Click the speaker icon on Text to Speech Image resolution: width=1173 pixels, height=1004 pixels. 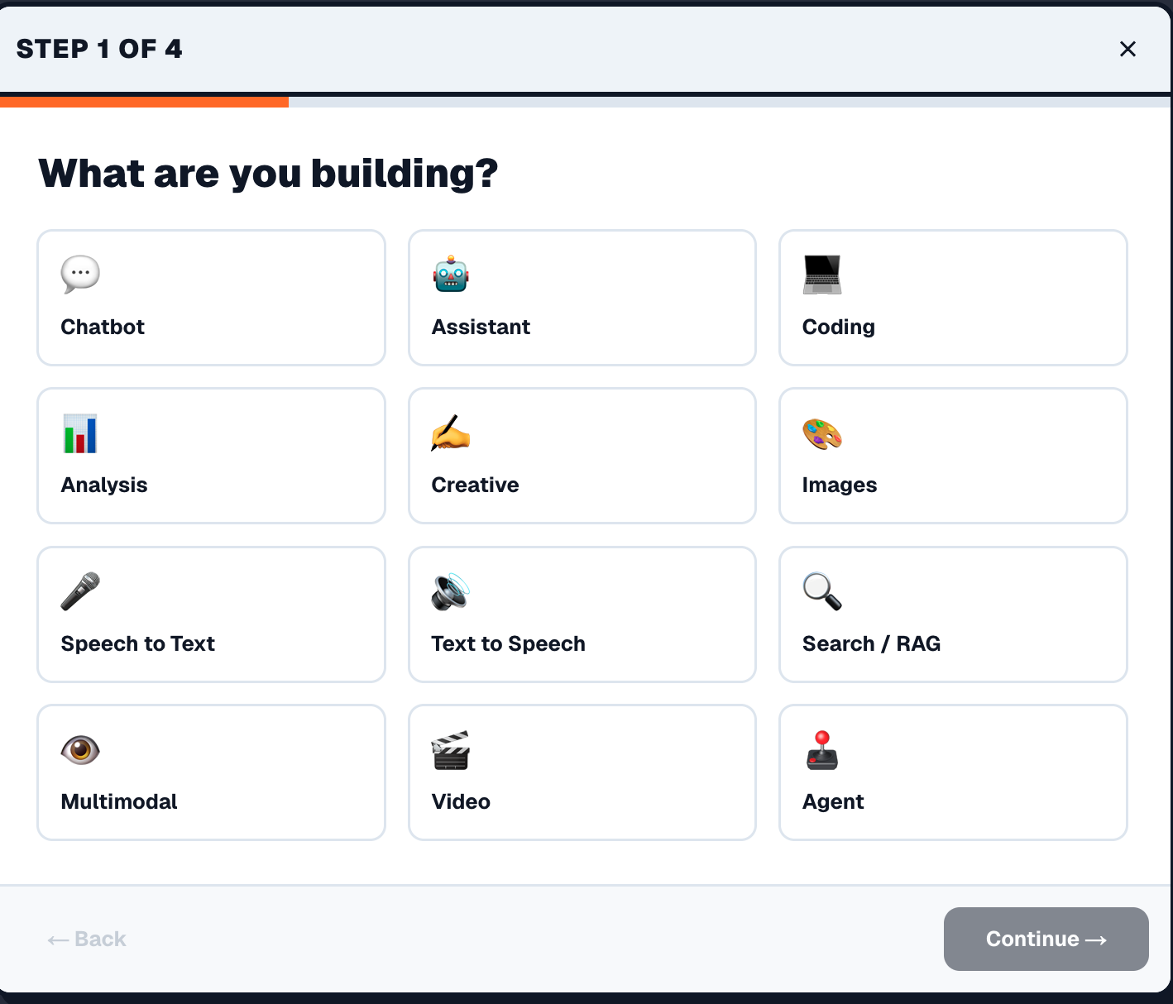point(448,591)
